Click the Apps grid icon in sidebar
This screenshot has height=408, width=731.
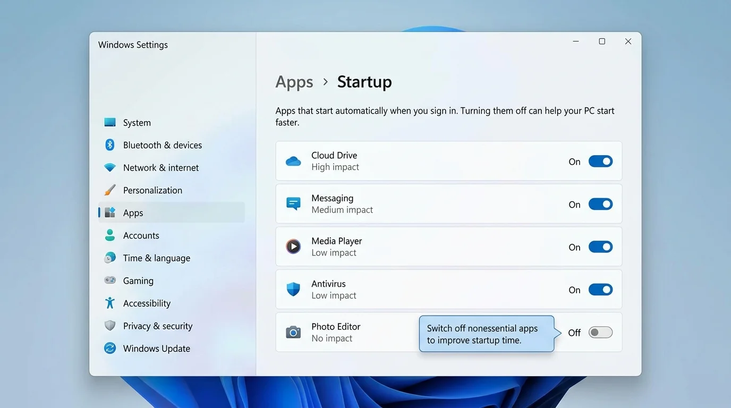click(x=110, y=212)
